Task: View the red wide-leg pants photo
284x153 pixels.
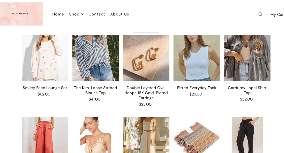Action: (45, 135)
